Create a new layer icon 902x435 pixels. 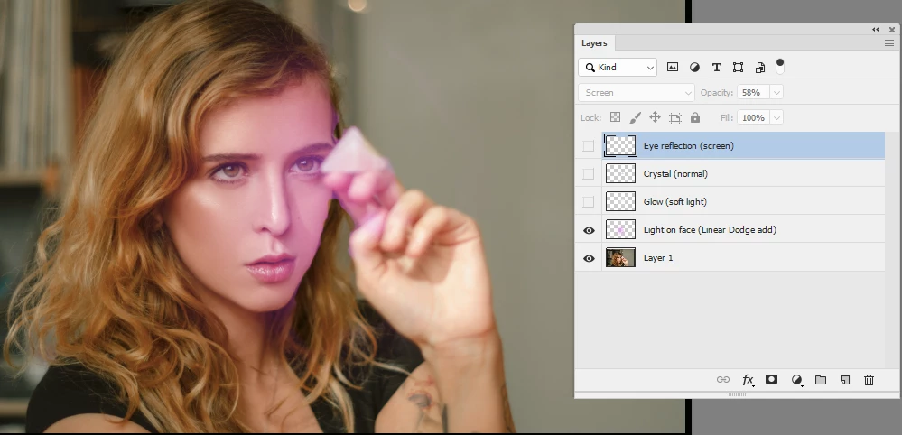click(844, 380)
